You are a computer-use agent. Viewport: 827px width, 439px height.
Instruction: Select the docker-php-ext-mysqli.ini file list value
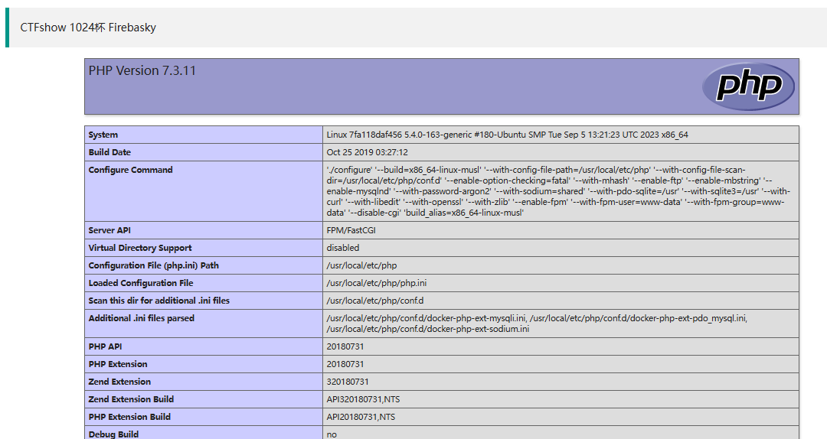pos(536,324)
